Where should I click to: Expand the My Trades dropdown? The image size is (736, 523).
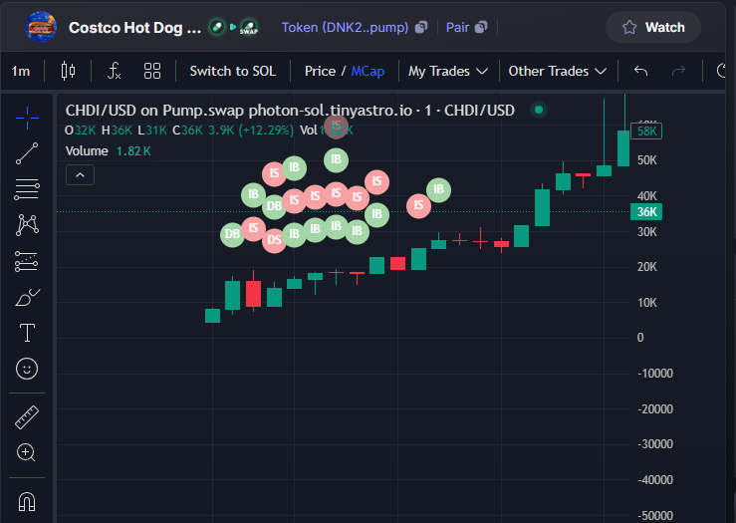[448, 71]
